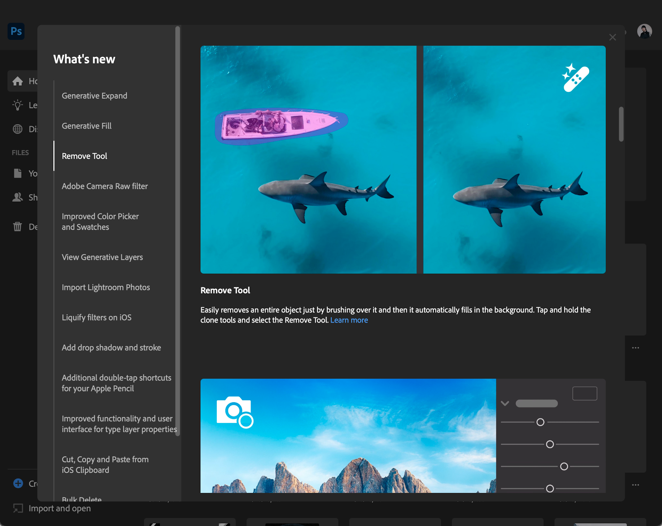
Task: Click the Learn lightbulb icon
Action: click(x=18, y=105)
